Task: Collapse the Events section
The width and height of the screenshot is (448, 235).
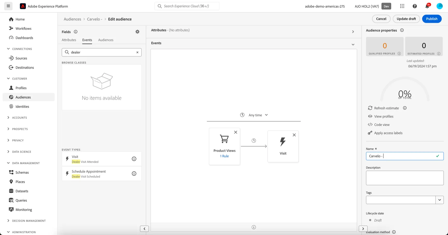Action: 353,44
